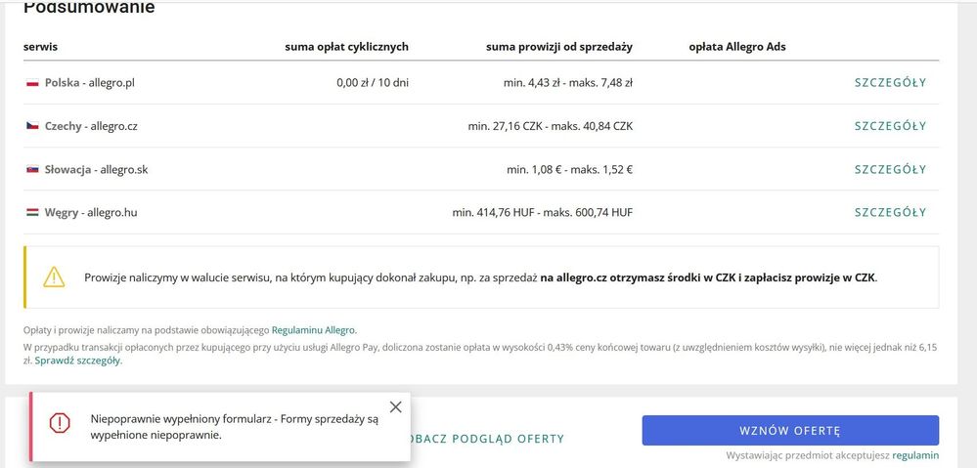The image size is (977, 468).
Task: Click the red error octagon icon
Action: coord(60,423)
